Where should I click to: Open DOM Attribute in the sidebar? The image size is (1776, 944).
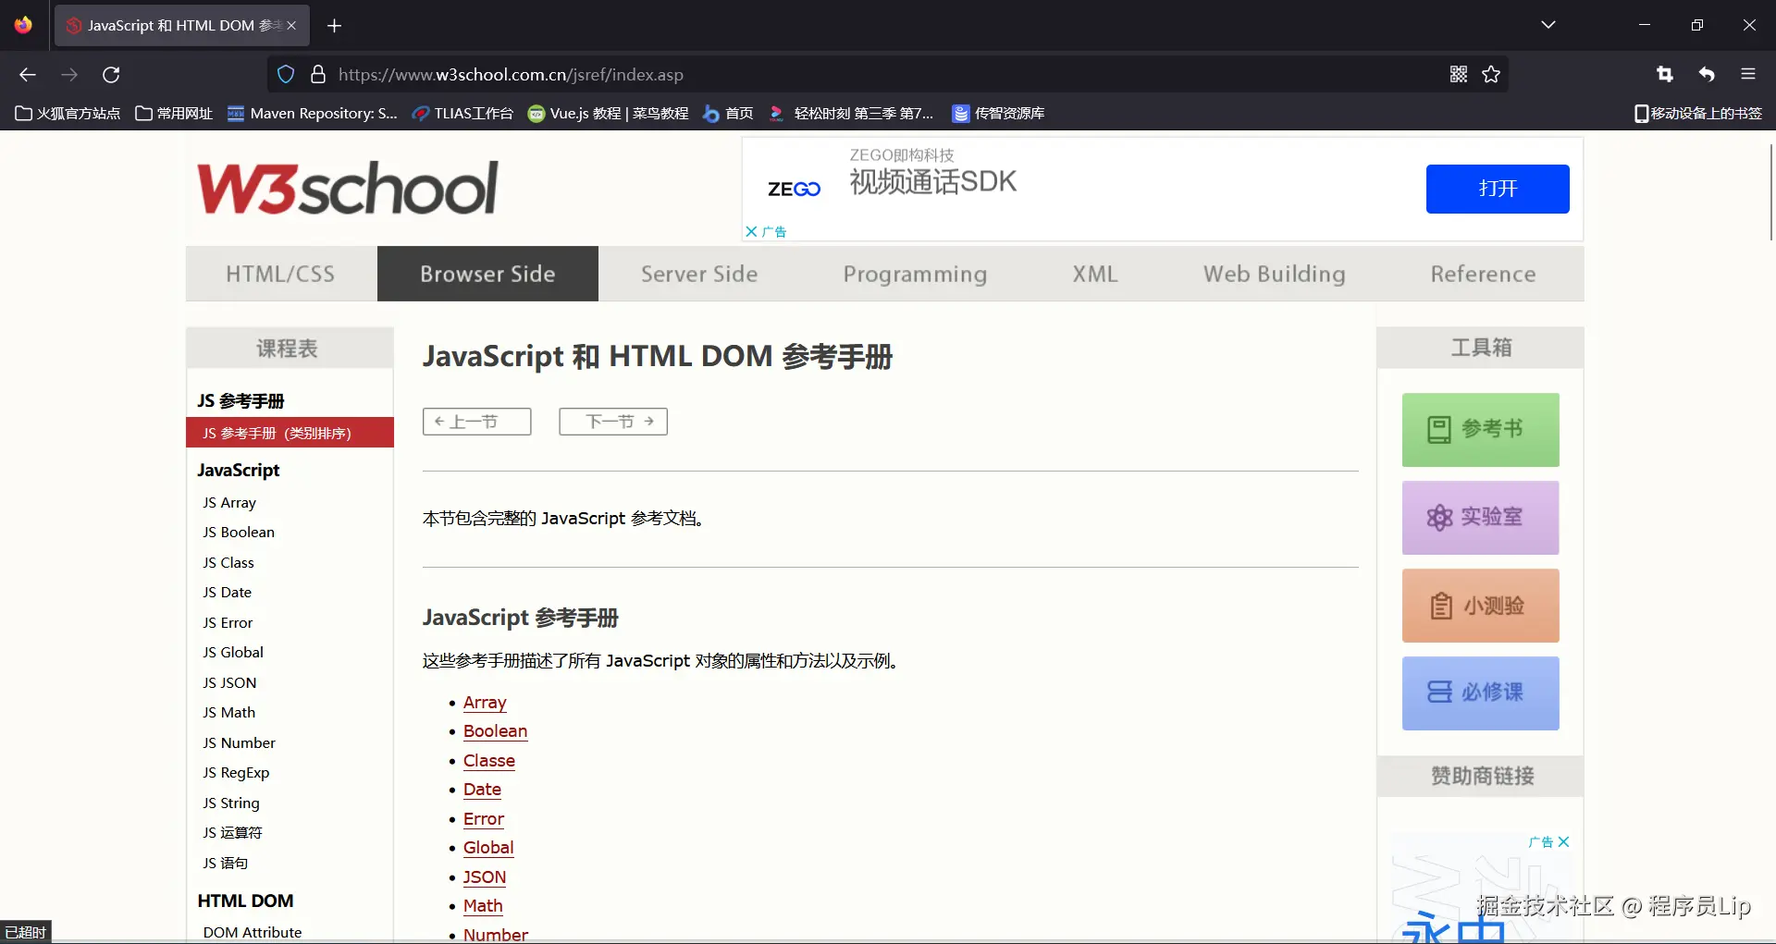click(253, 932)
